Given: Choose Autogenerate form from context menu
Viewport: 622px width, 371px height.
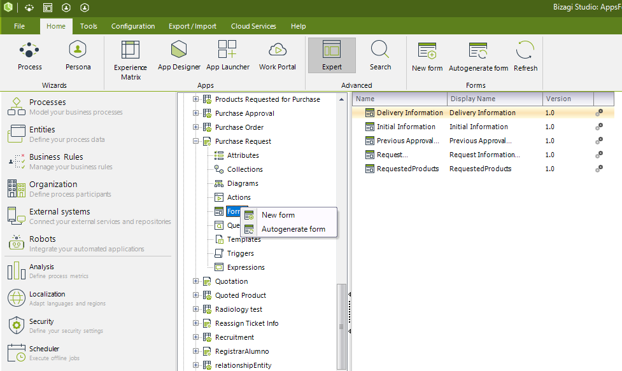Looking at the screenshot, I should [289, 229].
